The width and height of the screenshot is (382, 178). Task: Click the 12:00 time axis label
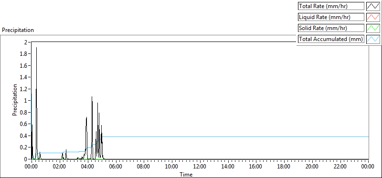pos(200,167)
